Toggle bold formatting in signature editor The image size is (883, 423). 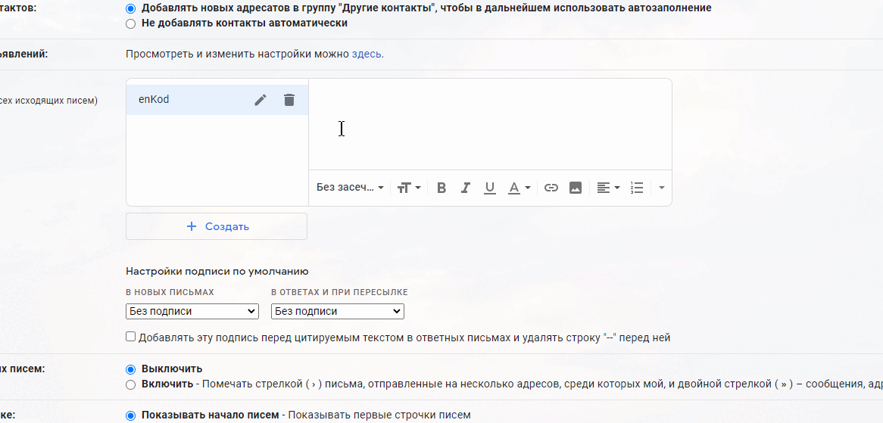tap(441, 188)
